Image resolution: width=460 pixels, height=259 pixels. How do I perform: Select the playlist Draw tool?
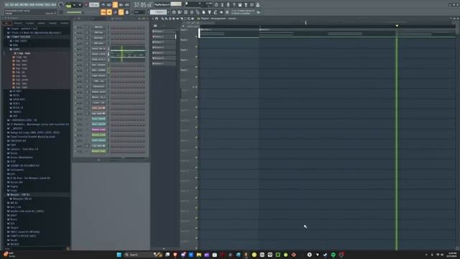(162, 19)
